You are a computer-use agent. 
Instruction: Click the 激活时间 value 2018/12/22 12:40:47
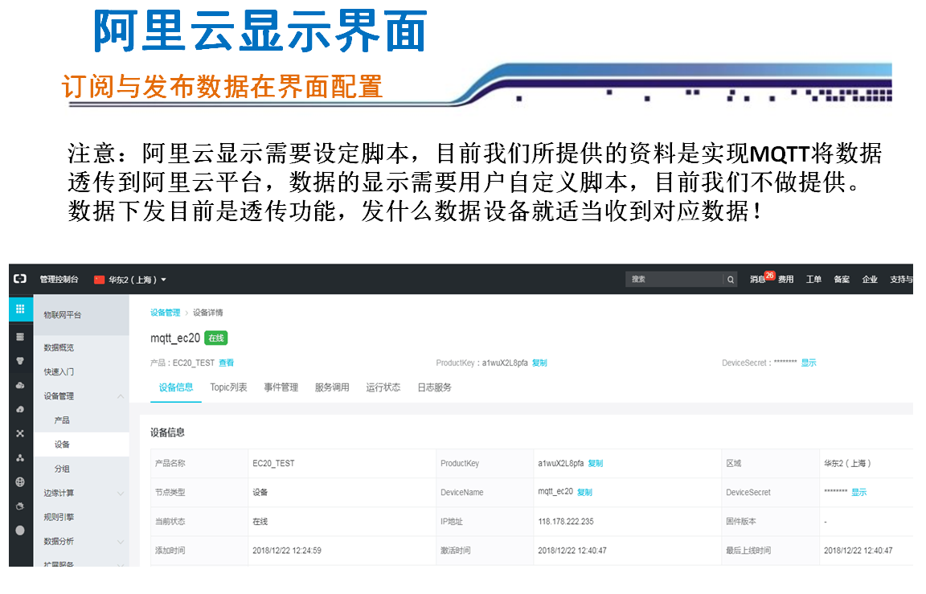(572, 551)
